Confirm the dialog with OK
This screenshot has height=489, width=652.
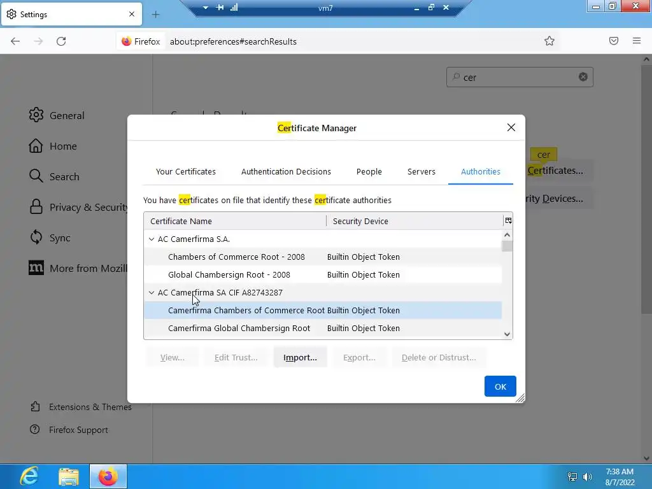[x=500, y=386]
